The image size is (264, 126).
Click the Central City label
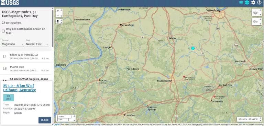pyautogui.click(x=225, y=85)
